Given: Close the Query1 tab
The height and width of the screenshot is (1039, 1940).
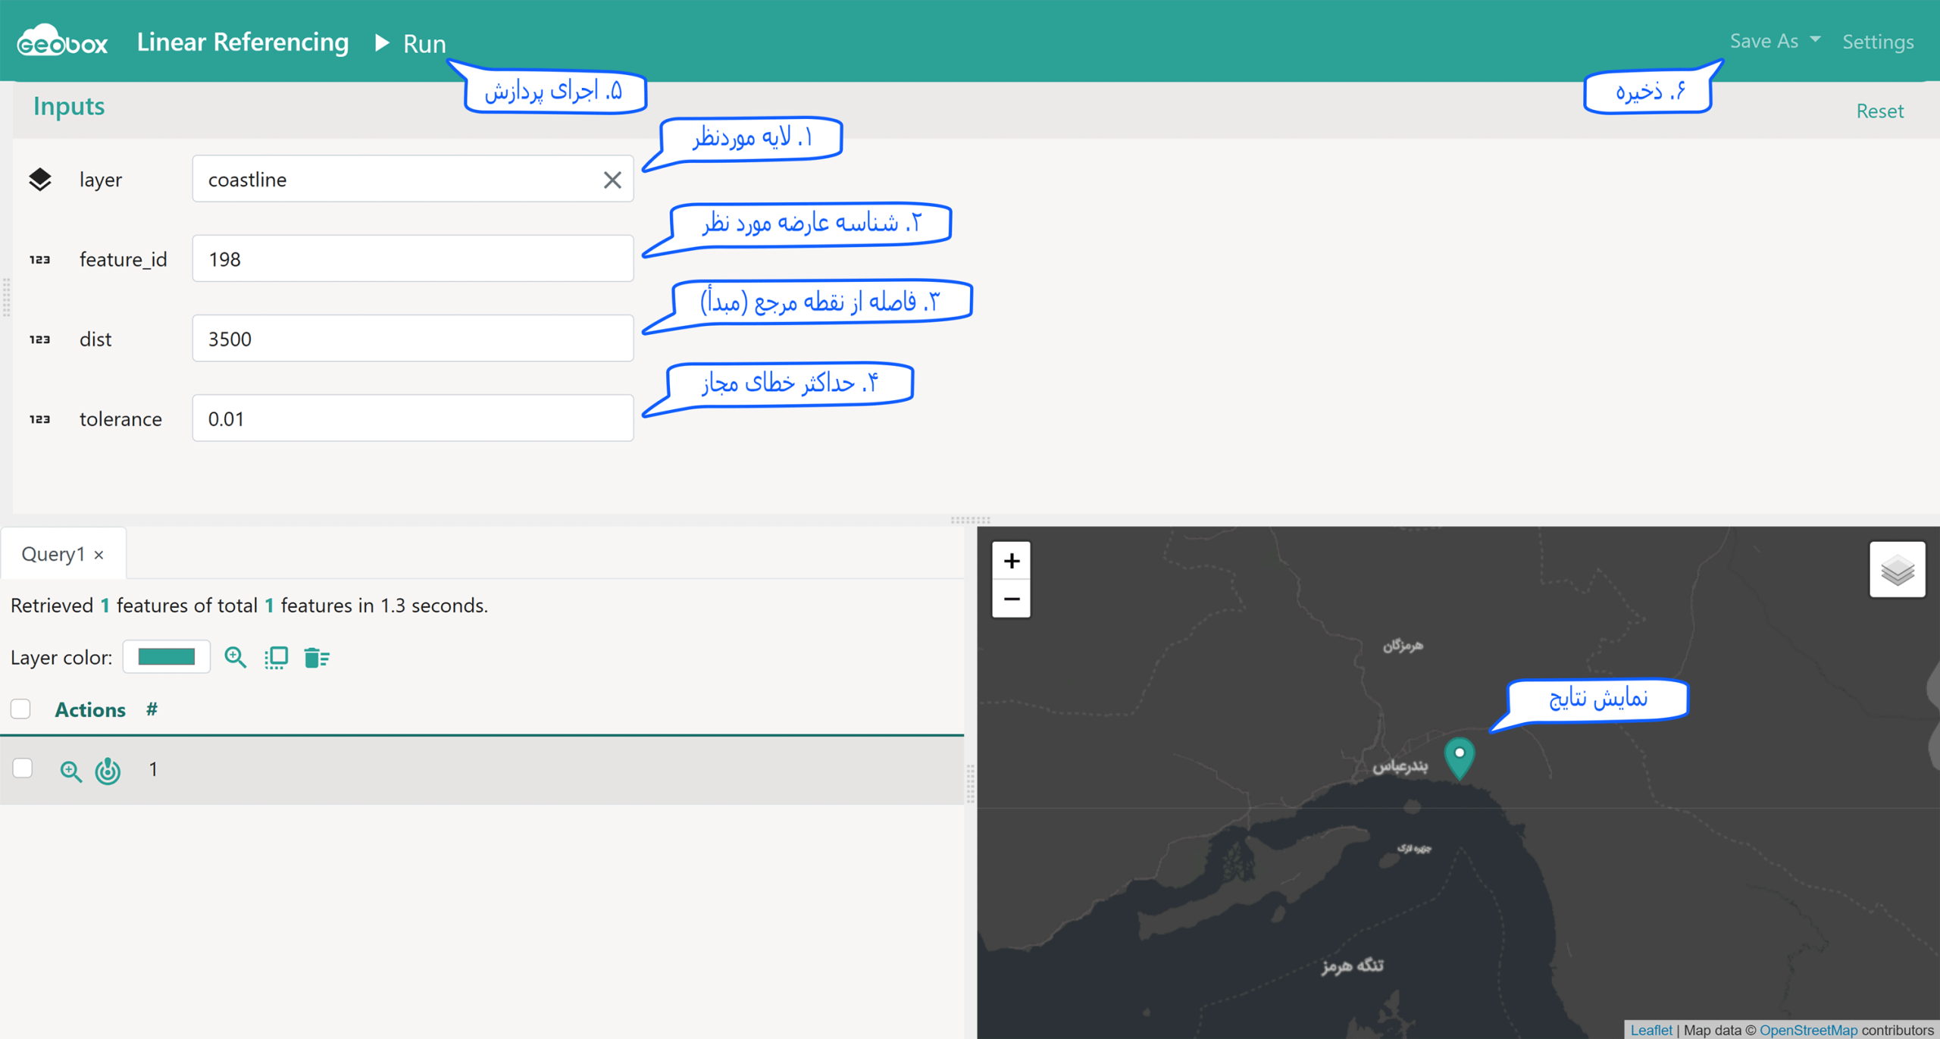Looking at the screenshot, I should coord(99,555).
